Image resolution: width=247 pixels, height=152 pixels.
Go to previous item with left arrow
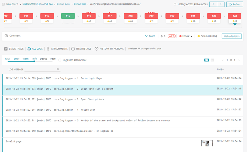tap(213, 4)
